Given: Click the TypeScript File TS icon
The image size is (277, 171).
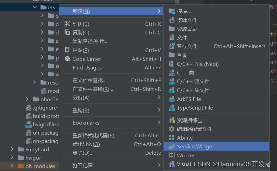Looking at the screenshot, I should click(172, 108).
